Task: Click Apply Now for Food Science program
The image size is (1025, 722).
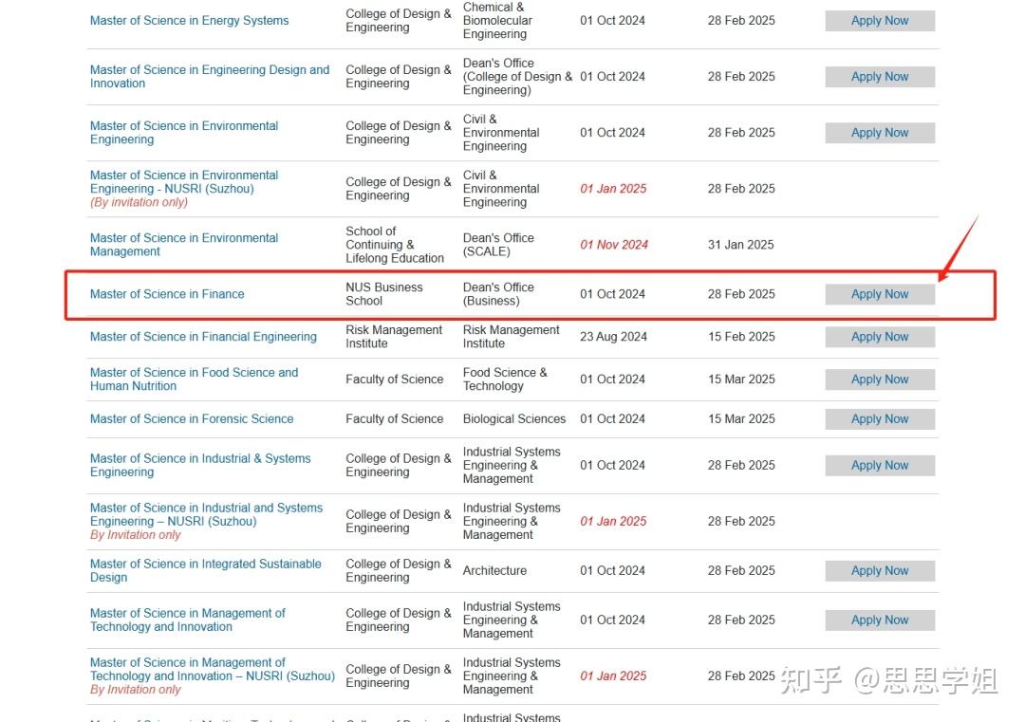Action: pos(879,379)
